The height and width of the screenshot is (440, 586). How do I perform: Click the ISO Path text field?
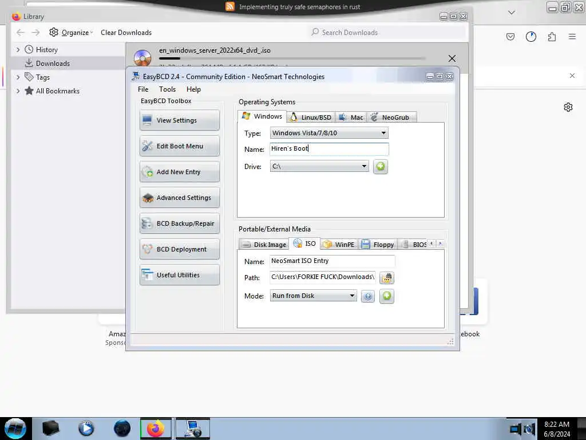pyautogui.click(x=323, y=277)
